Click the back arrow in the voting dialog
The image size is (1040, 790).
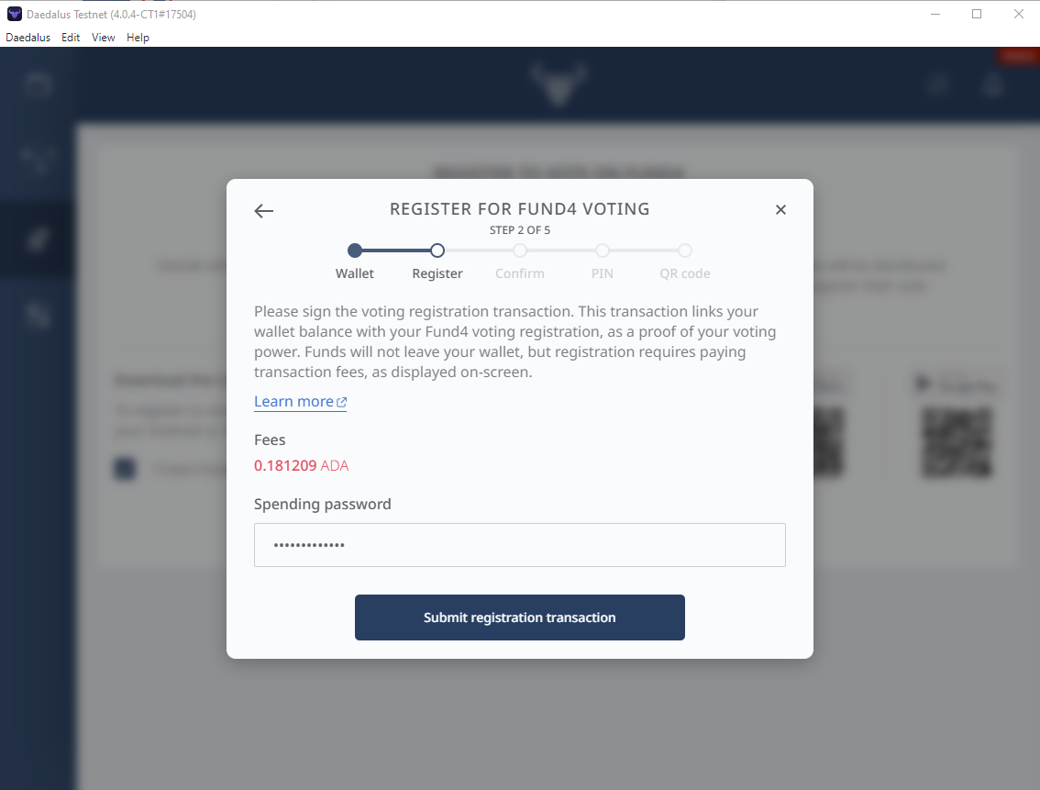point(264,211)
